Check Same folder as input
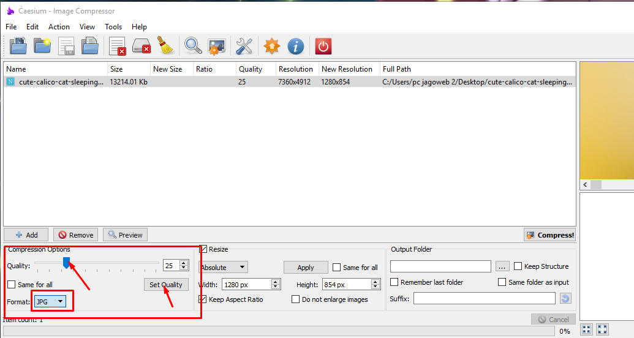The image size is (634, 338). pos(502,282)
